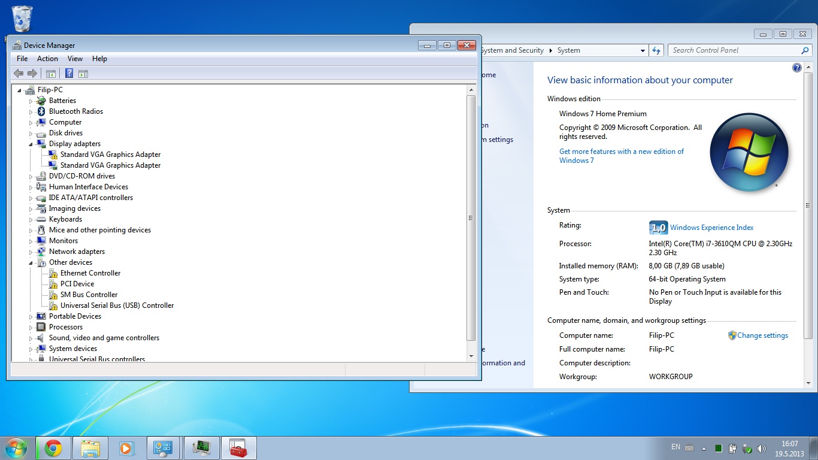Expand the Batteries category

tap(31, 101)
